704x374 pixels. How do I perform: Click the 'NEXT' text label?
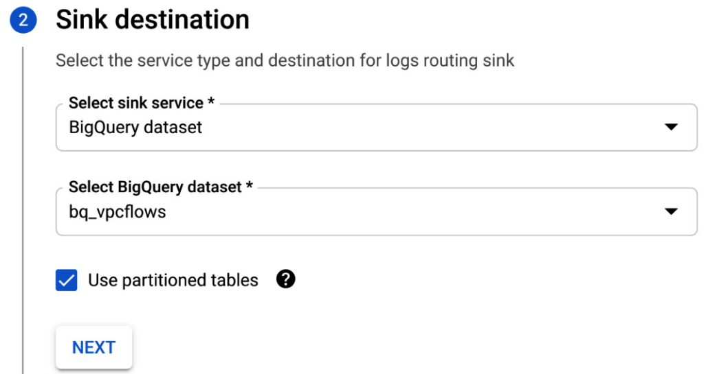(x=93, y=347)
